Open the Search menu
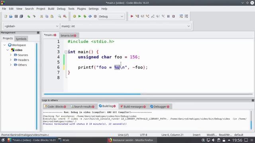 click(29, 9)
